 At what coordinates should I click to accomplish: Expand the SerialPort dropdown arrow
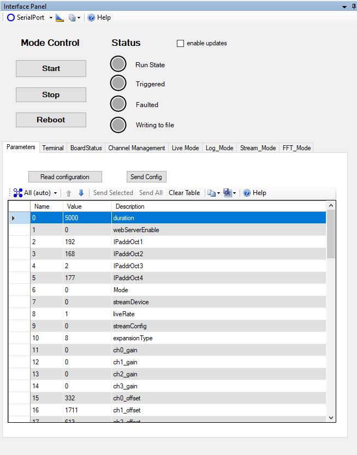click(x=51, y=17)
